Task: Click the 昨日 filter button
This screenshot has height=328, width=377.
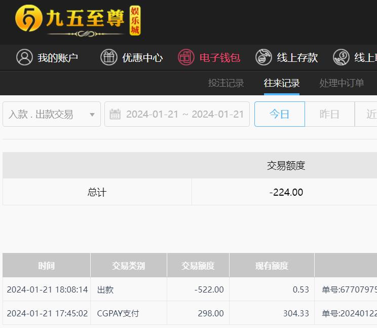Action: [330, 114]
